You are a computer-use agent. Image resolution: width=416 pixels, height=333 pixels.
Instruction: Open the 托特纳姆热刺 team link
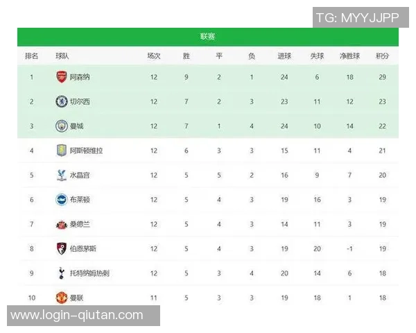(89, 273)
